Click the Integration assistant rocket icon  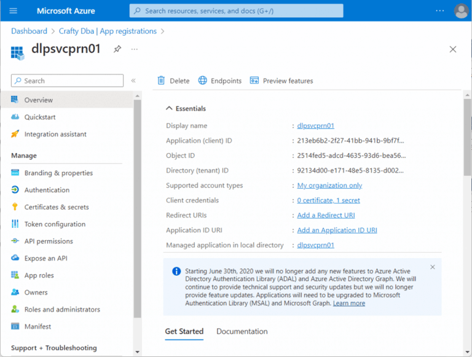click(15, 134)
